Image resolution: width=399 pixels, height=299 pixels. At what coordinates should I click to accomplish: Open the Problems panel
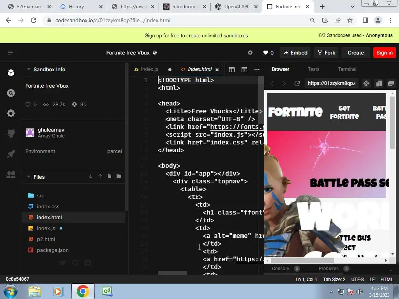(x=328, y=269)
